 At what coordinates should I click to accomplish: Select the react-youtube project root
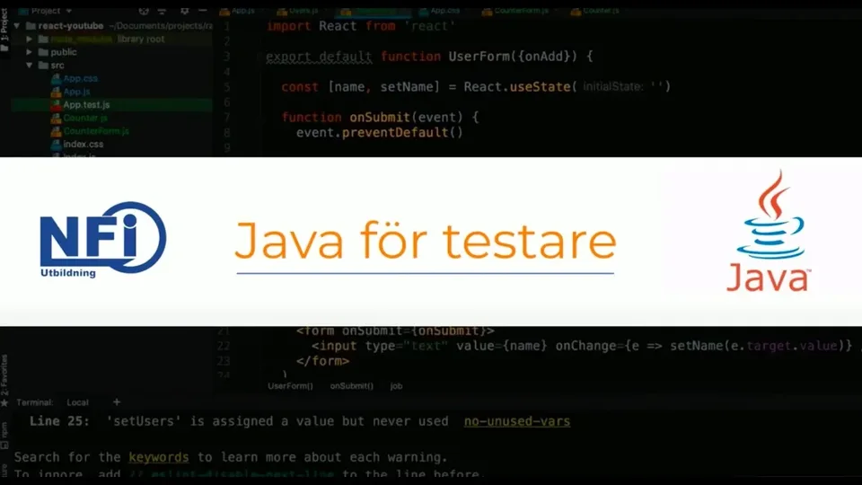tap(70, 26)
